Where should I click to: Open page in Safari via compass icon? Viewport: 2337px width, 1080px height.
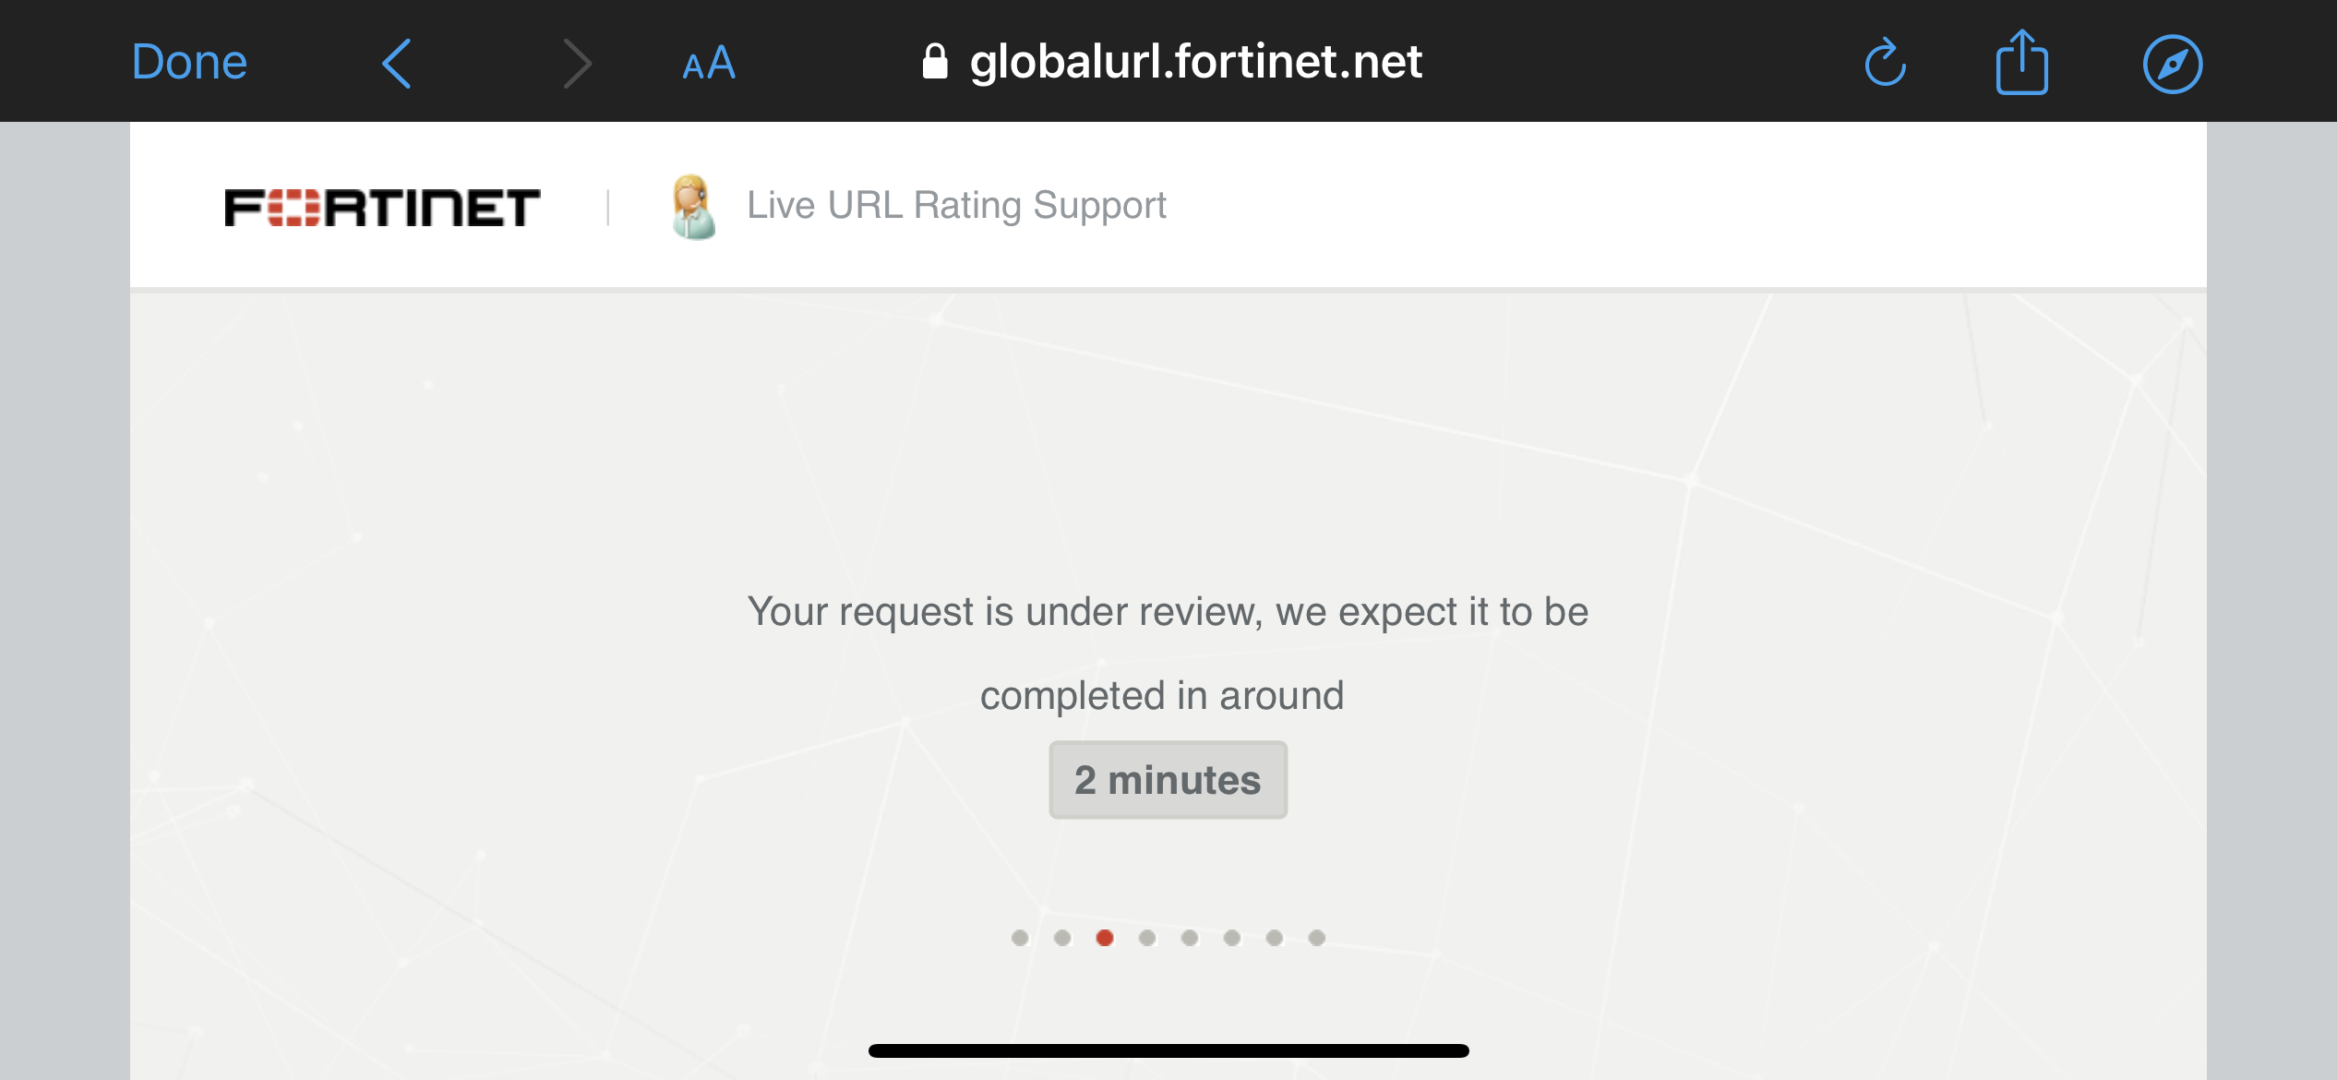[2172, 64]
